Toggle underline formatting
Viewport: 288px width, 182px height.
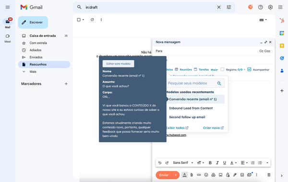(x=225, y=162)
